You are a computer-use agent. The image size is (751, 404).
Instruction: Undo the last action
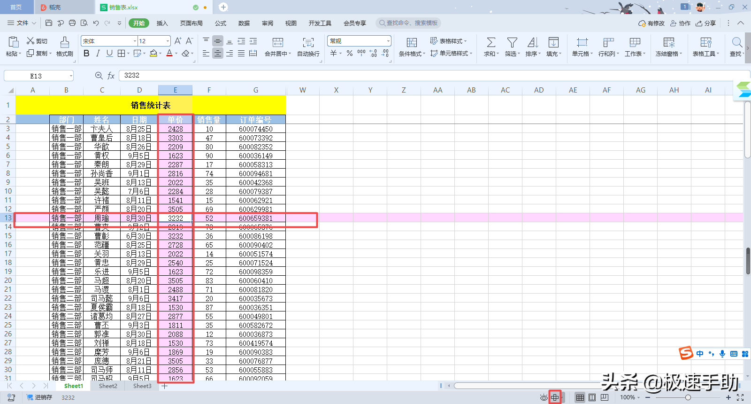point(96,23)
